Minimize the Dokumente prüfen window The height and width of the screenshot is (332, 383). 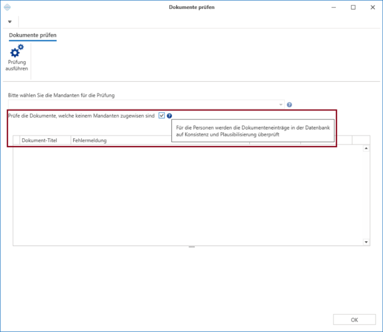point(334,7)
